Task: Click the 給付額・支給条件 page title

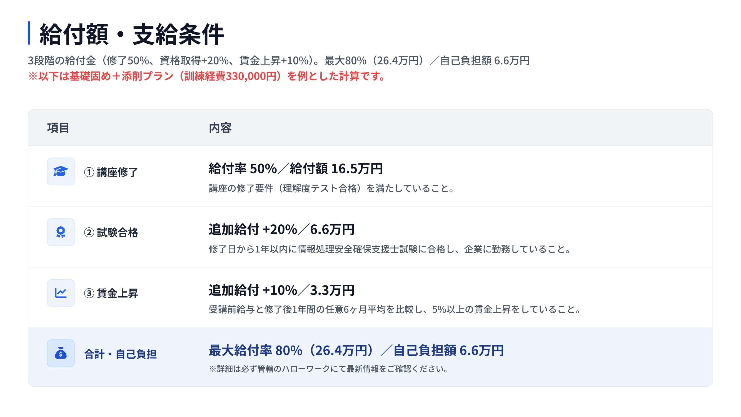Action: click(x=131, y=34)
